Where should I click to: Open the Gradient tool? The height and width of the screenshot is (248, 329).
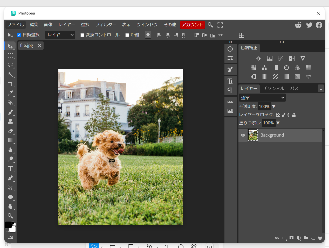tap(10, 141)
